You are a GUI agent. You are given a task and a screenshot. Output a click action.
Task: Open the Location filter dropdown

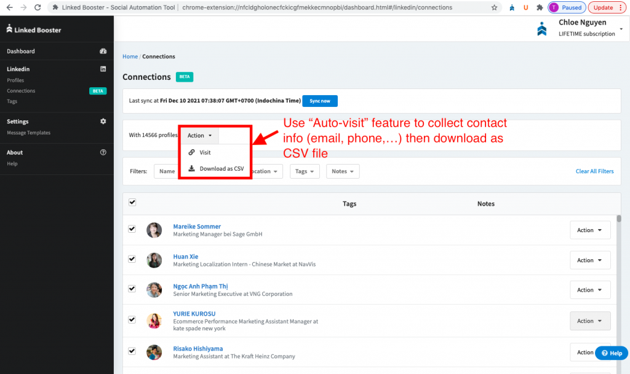click(267, 171)
